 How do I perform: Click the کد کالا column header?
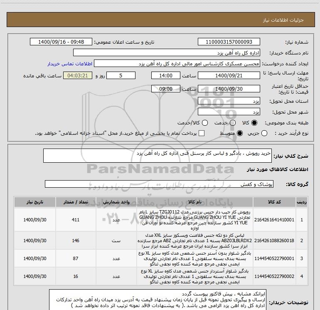coord(274,202)
